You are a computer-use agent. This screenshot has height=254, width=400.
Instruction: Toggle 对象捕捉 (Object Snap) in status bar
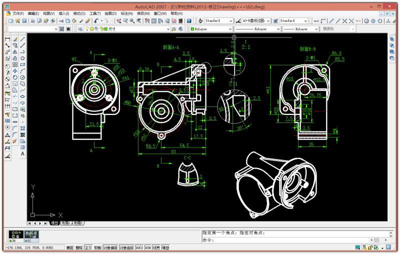tap(110, 247)
